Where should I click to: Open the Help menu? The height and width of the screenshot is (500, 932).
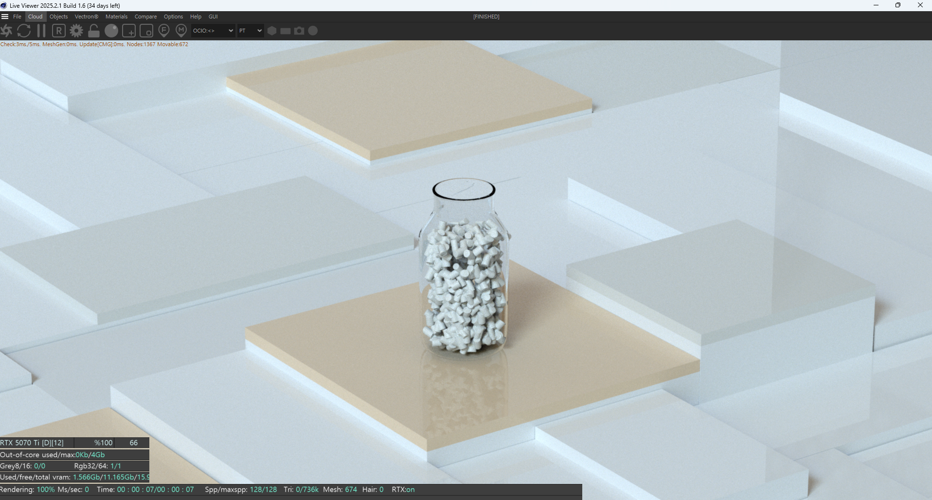pos(196,17)
